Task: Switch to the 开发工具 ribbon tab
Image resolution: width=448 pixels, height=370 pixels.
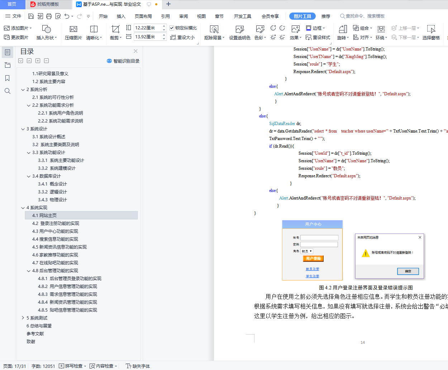Action: (x=243, y=16)
